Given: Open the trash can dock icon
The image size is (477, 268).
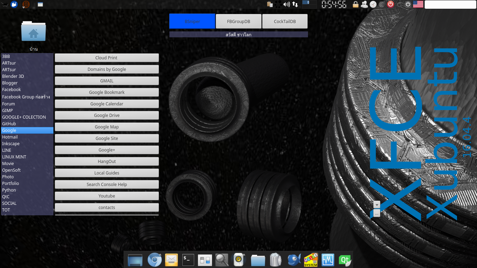Looking at the screenshot, I should pyautogui.click(x=276, y=260).
